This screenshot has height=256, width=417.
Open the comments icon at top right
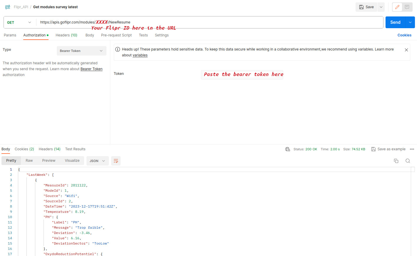tap(407, 7)
